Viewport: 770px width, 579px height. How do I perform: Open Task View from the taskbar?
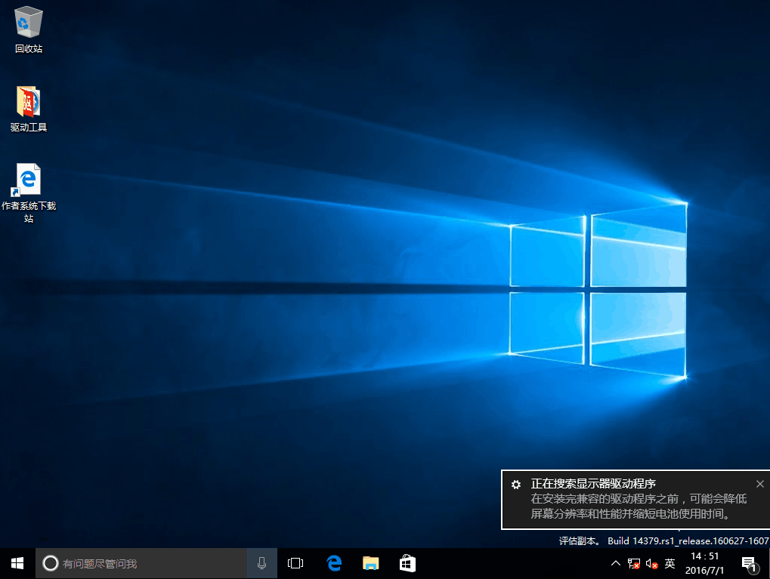pos(295,563)
